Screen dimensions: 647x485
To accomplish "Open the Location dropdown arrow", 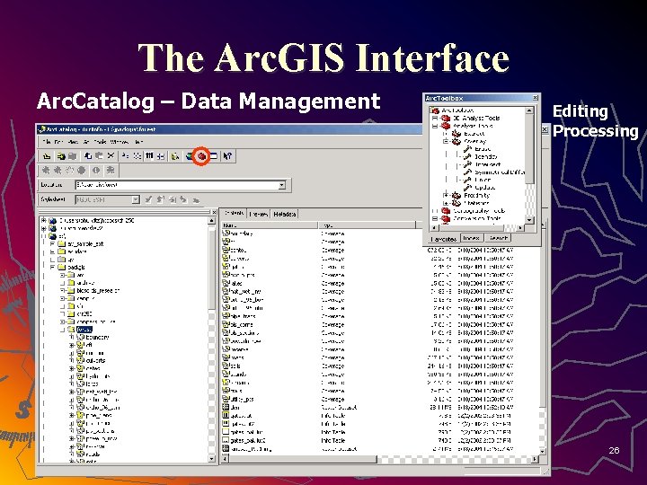I will tap(282, 185).
